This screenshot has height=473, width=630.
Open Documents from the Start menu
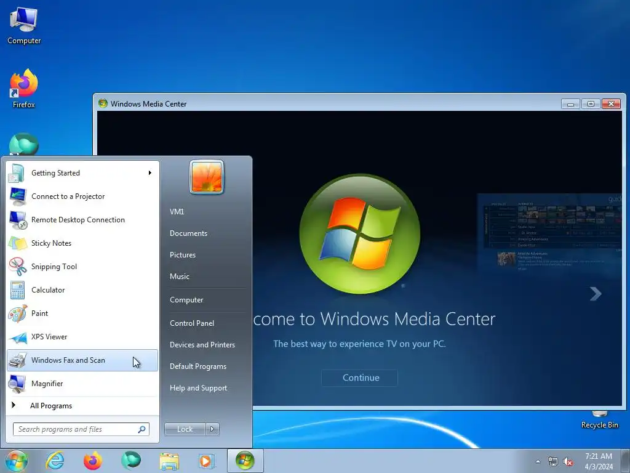click(188, 233)
